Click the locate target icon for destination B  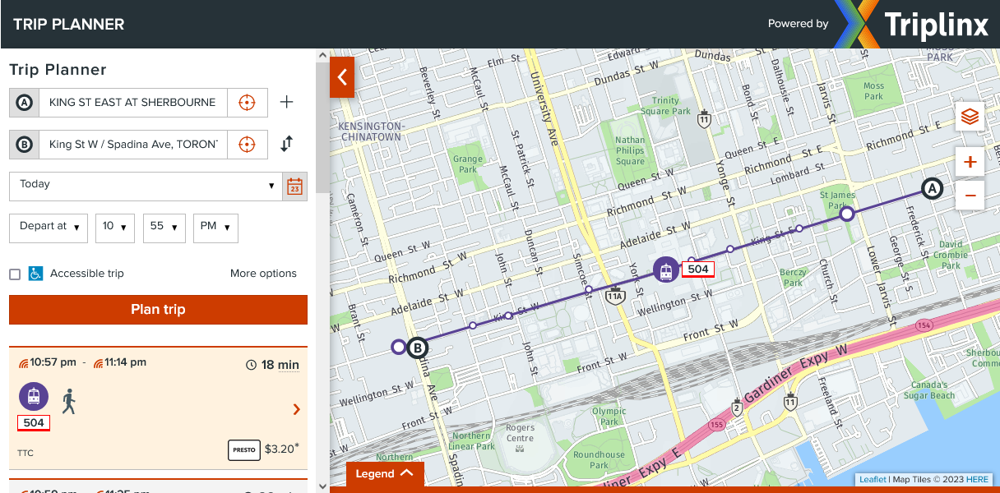point(247,145)
